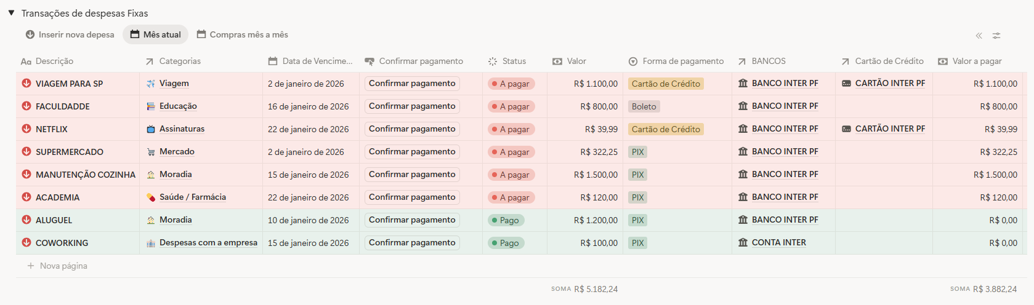Open the Inserir nova depesa view
Image resolution: width=1034 pixels, height=305 pixels.
point(70,34)
